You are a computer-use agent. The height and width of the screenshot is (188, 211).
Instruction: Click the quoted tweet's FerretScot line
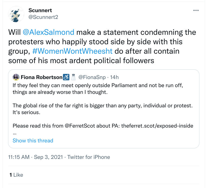click(103, 126)
